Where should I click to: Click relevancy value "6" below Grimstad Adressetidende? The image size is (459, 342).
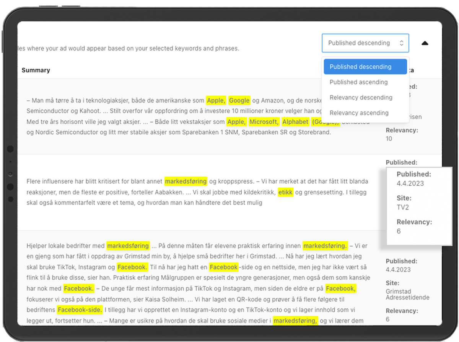tap(387, 319)
